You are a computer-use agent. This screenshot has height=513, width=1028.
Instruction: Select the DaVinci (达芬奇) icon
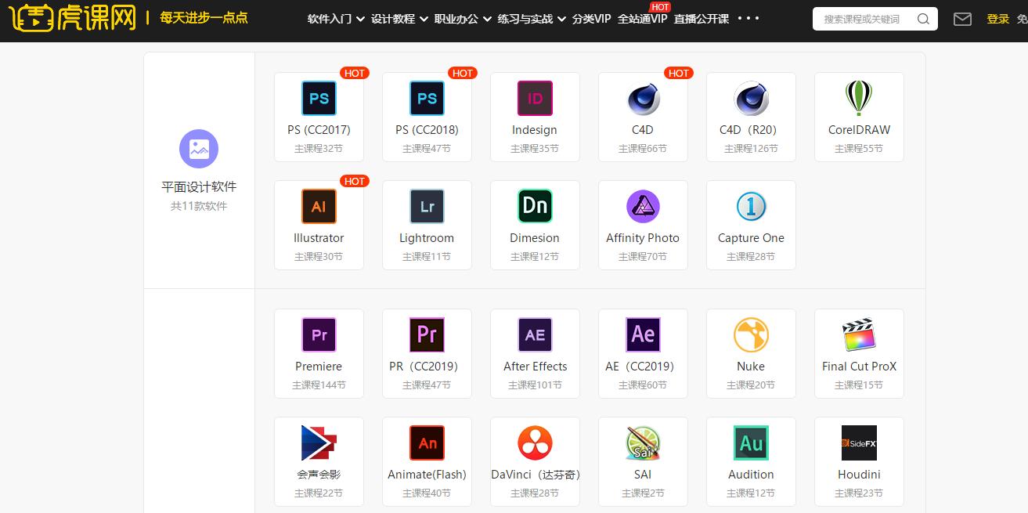[x=535, y=443]
